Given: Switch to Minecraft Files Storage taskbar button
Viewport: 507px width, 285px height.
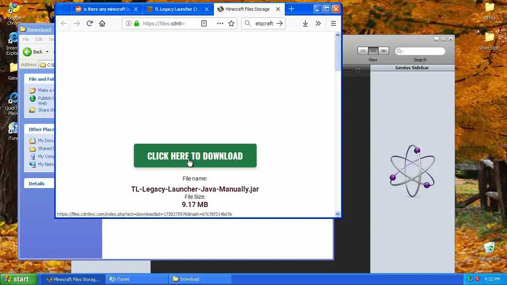Looking at the screenshot, I should click(73, 279).
